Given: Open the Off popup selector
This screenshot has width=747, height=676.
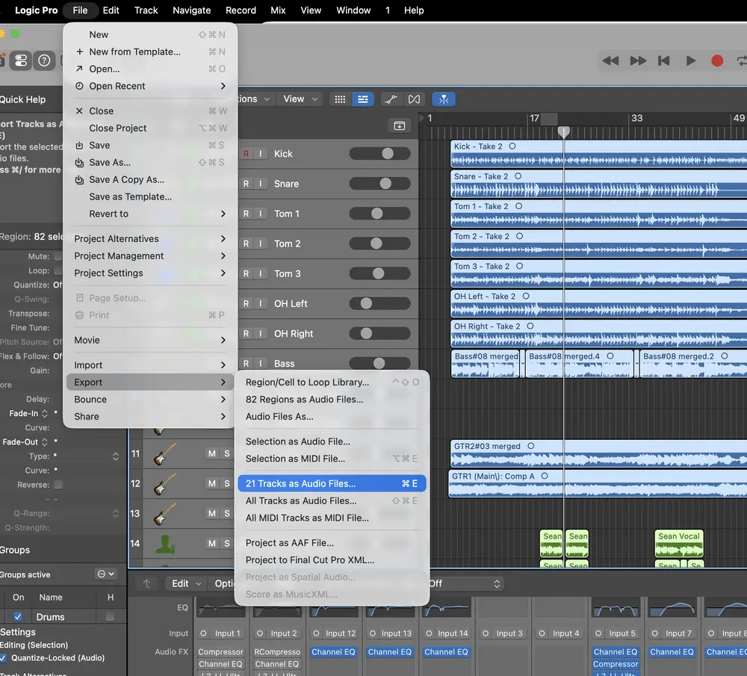Looking at the screenshot, I should click(465, 583).
